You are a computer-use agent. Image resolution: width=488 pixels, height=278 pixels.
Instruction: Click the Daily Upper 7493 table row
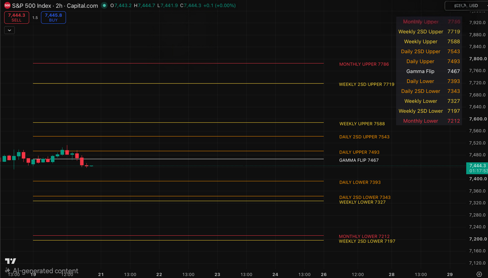coord(429,61)
